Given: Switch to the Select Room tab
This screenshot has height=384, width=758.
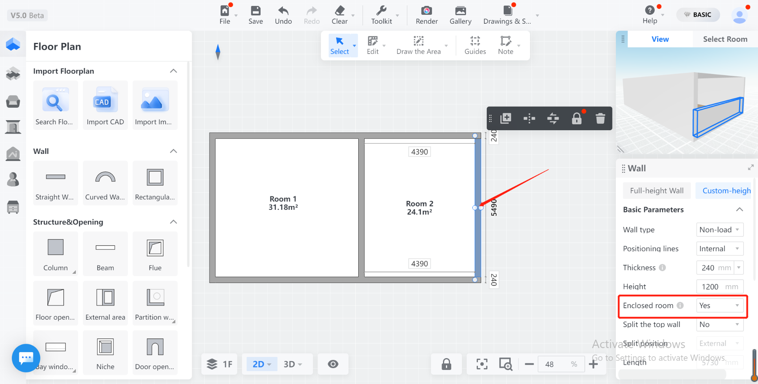Looking at the screenshot, I should [x=725, y=39].
